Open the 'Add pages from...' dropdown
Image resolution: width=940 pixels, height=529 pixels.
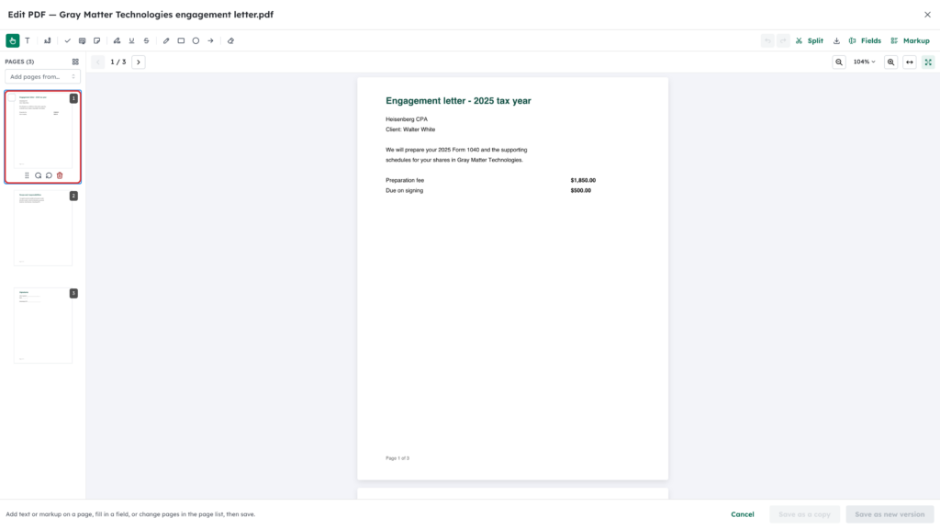[x=42, y=77]
